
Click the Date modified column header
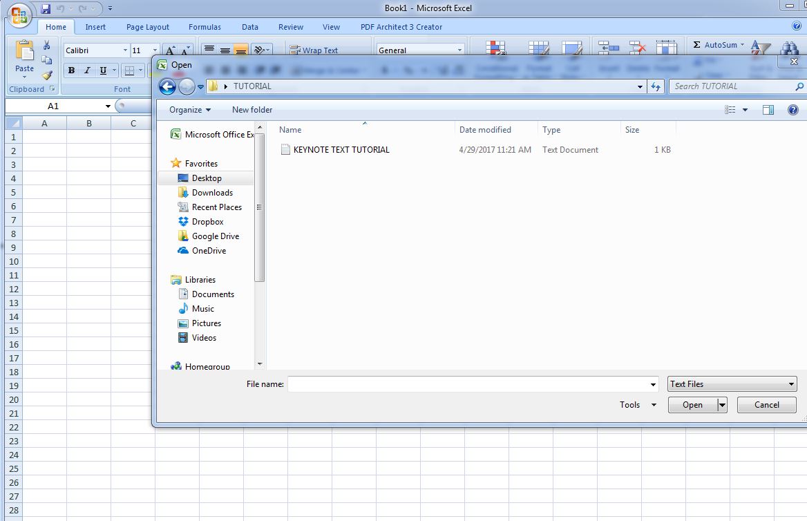[485, 130]
